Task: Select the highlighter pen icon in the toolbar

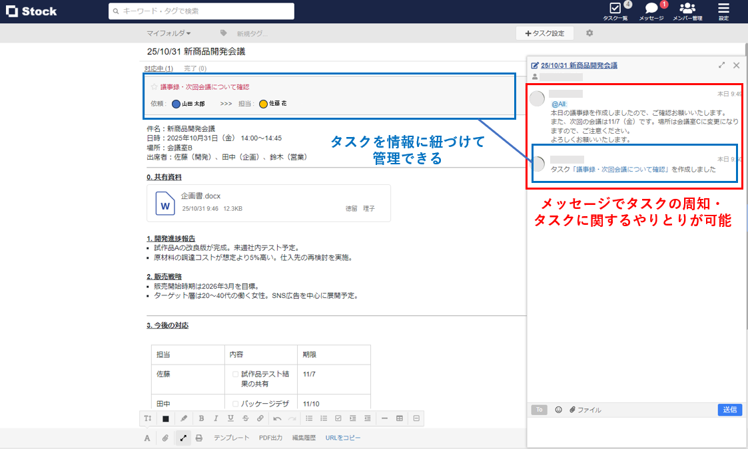Action: [183, 418]
